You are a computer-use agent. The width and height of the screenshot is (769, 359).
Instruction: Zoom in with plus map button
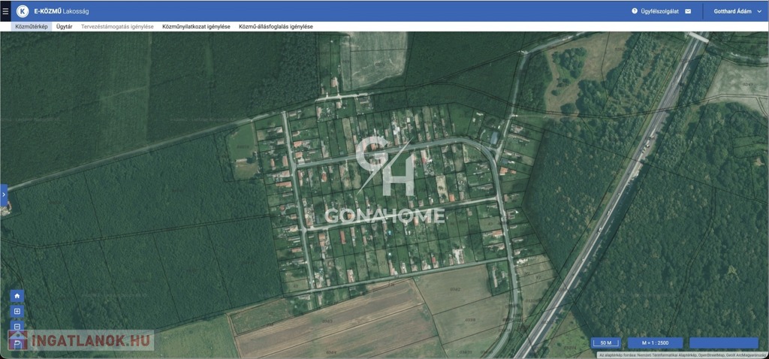17,312
